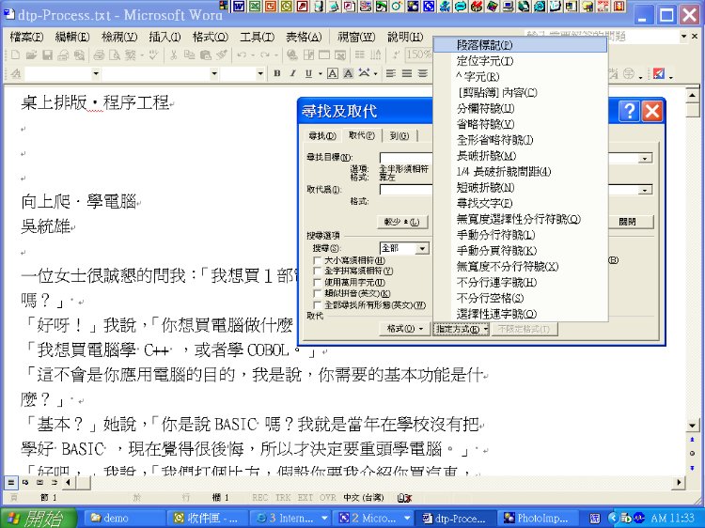705x528 pixels.
Task: Click the Open file toolbar icon
Action: tap(32, 55)
